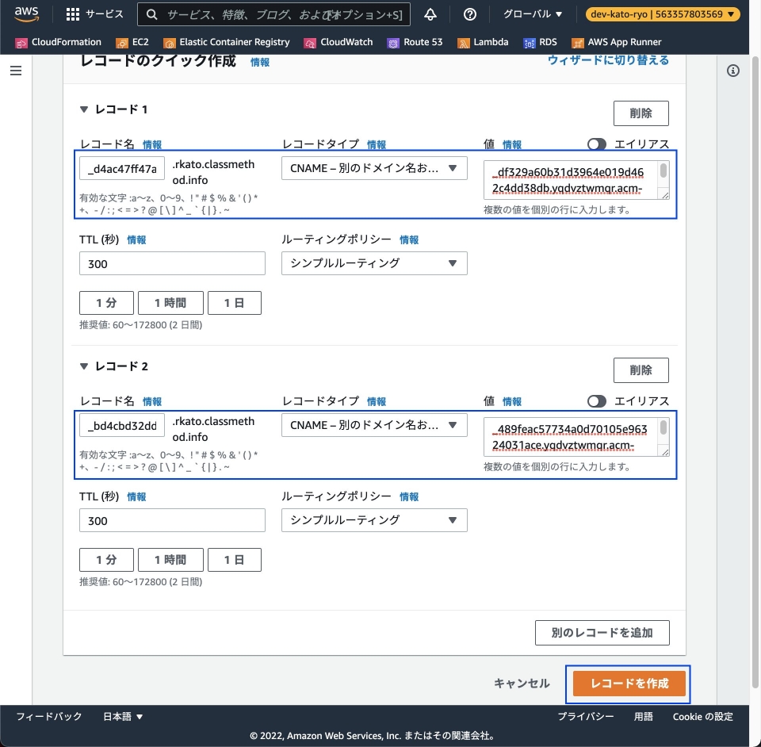Viewport: 761px width, 747px height.
Task: Open the シンプルルーティング routing policy dropdown
Action: pos(374,263)
